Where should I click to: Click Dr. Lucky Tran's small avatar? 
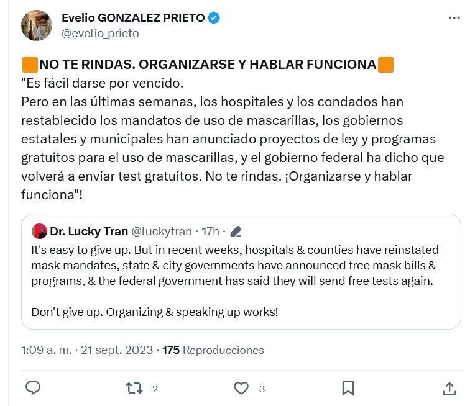pyautogui.click(x=39, y=232)
